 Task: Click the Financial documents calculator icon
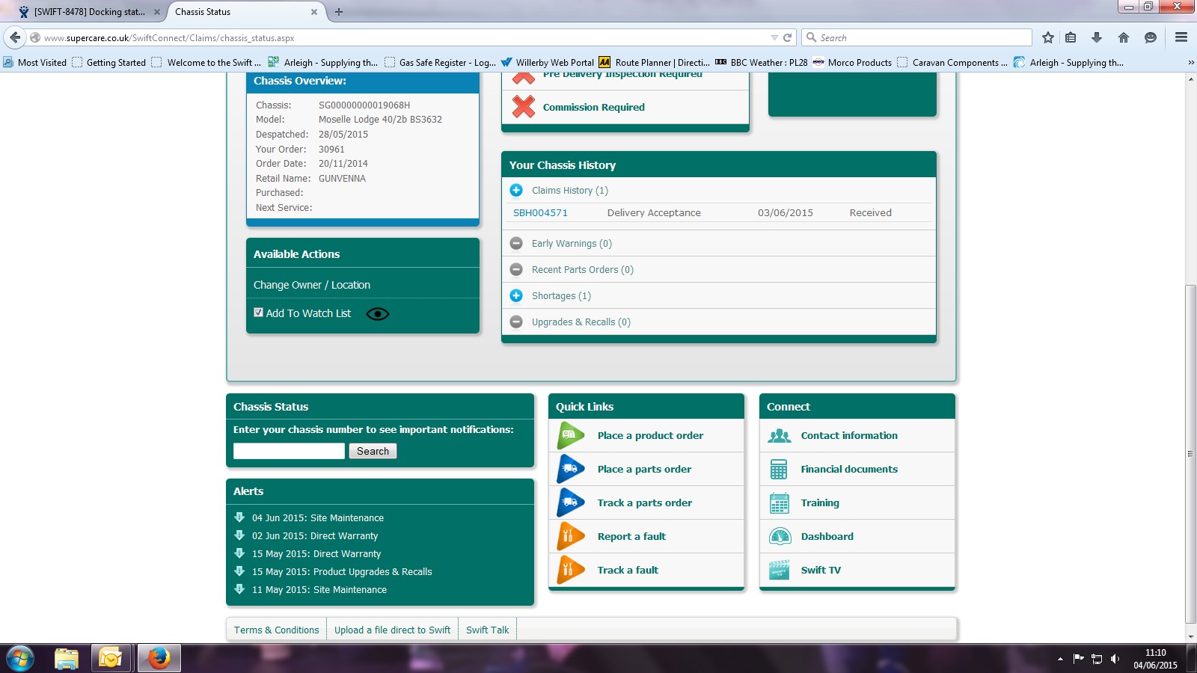pyautogui.click(x=779, y=470)
